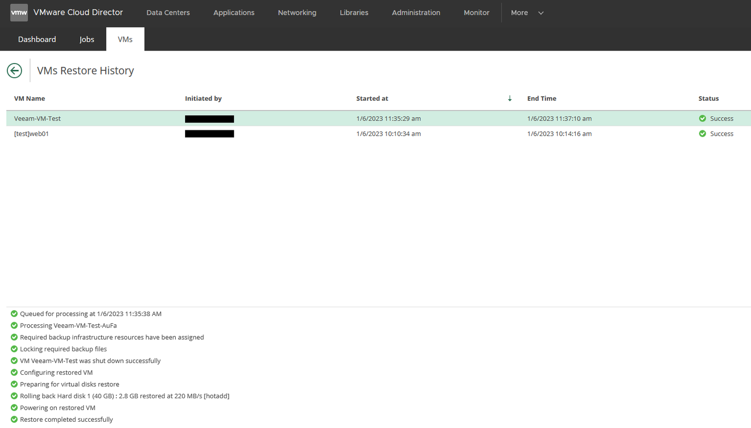Click the VMware vmw logo
The image size is (751, 428).
point(19,13)
